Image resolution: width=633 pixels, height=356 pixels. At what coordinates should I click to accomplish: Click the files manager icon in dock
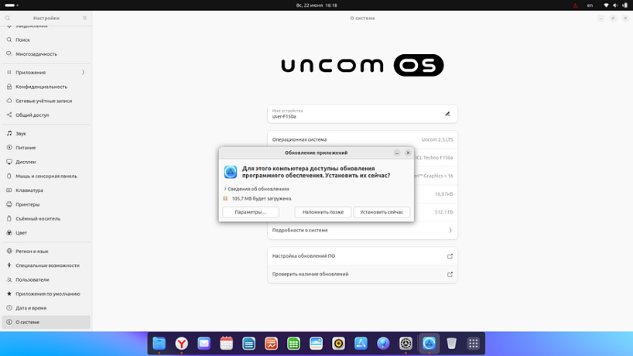point(159,343)
